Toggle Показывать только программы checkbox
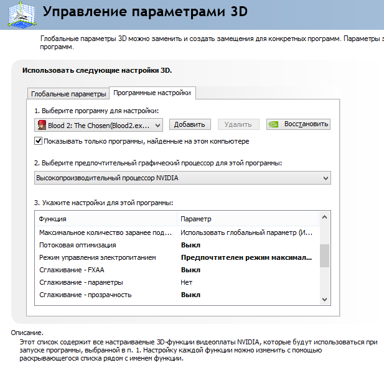 coord(38,141)
